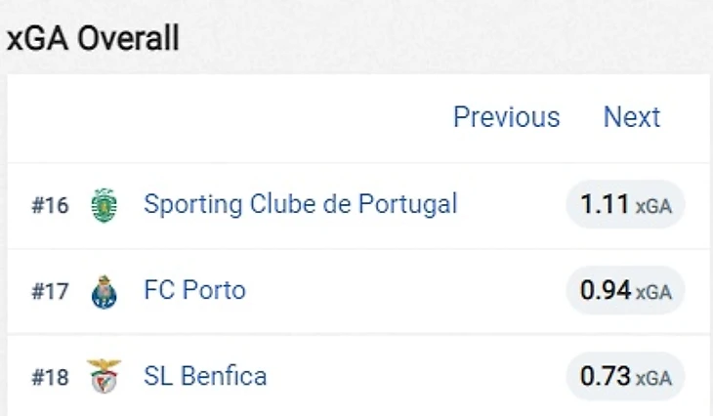Click the xGA unit label beside 0.73
Image resolution: width=713 pixels, height=416 pixels.
click(653, 379)
